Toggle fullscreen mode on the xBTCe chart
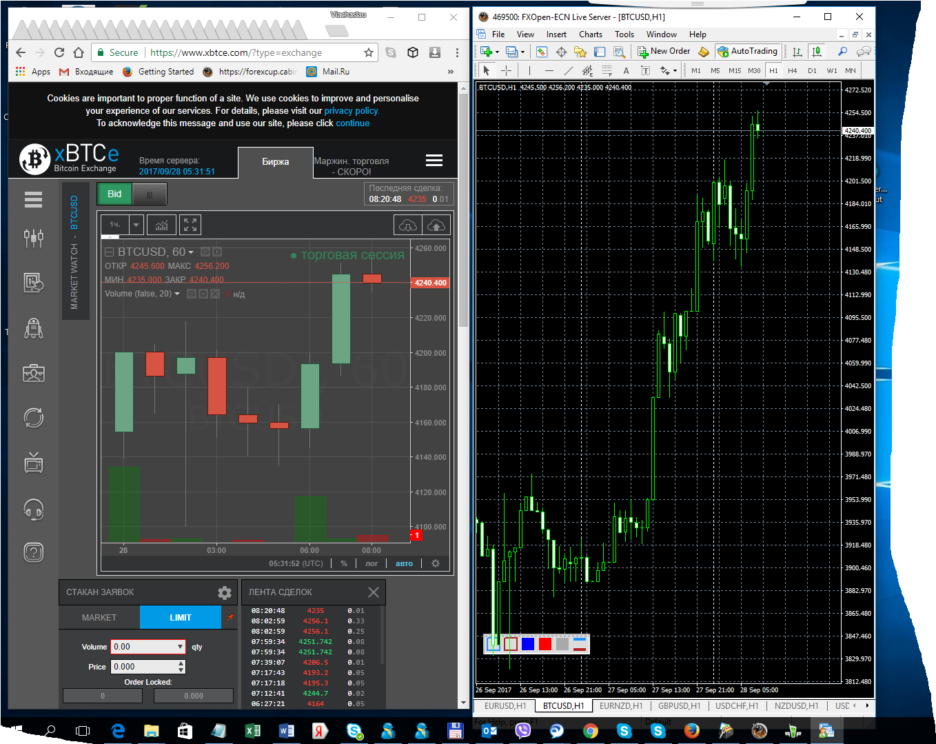This screenshot has height=744, width=936. (190, 225)
